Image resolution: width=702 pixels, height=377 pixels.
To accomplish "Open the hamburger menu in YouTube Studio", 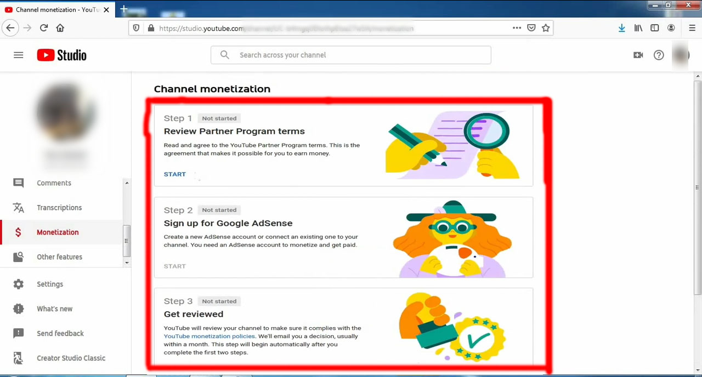I will tap(19, 55).
